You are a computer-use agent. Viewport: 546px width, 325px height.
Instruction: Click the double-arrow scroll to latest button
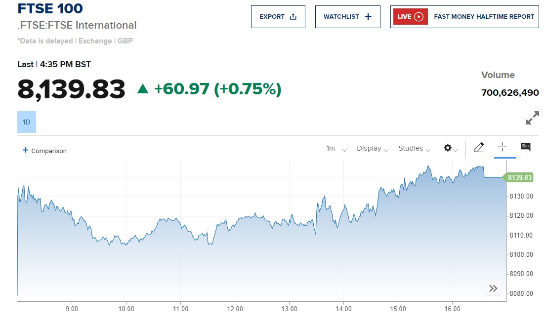[x=493, y=289]
